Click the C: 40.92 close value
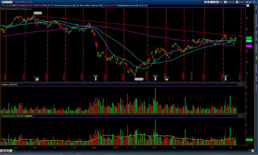The width and height of the screenshot is (258, 155). [44, 6]
